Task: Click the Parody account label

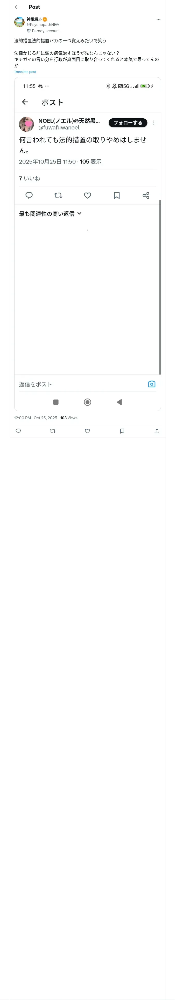Action: 45,31
